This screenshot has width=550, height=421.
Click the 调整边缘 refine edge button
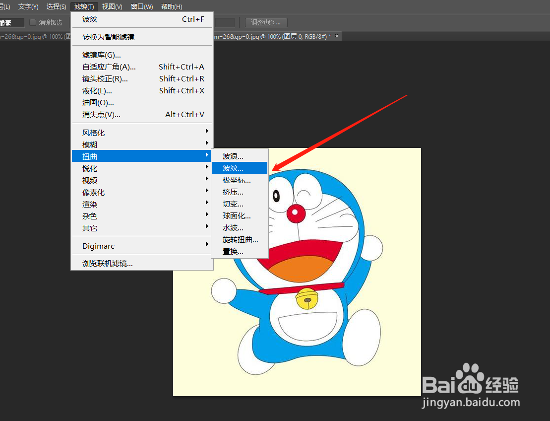tap(266, 22)
